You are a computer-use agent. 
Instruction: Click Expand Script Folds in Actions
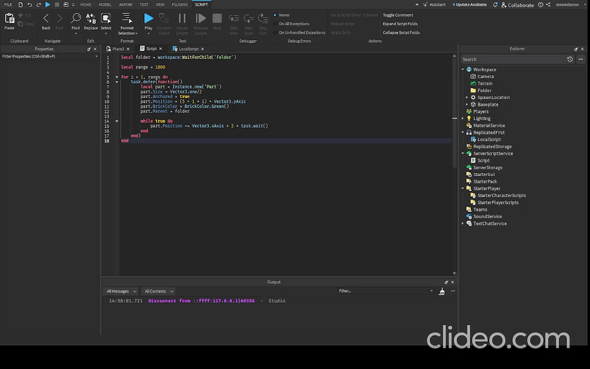coord(400,24)
